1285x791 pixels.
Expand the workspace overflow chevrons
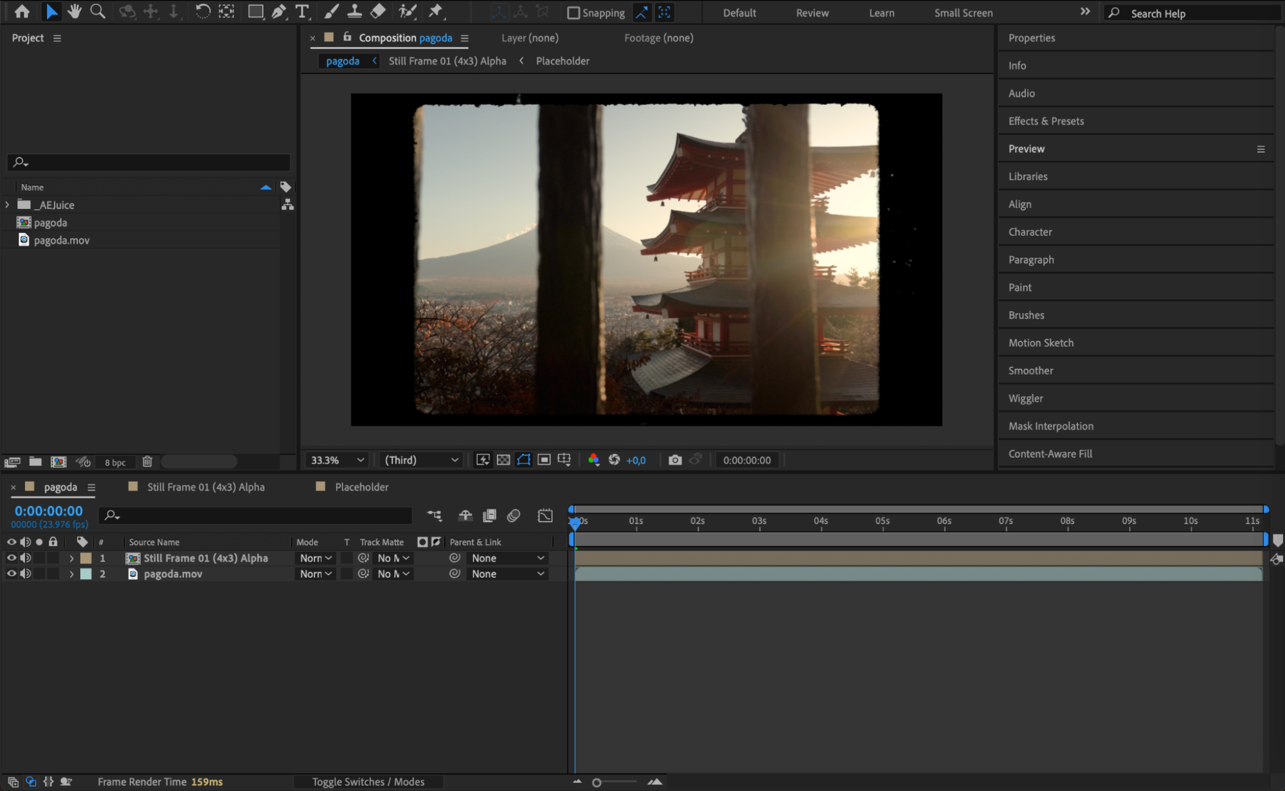tap(1085, 12)
